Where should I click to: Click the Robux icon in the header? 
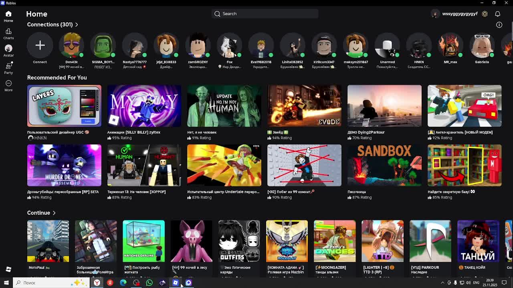click(x=485, y=14)
